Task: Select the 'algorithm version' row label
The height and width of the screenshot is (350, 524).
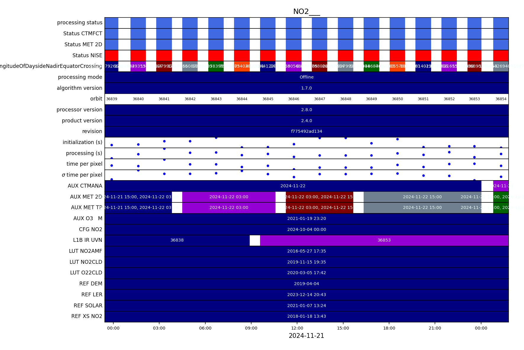Action: (x=79, y=88)
